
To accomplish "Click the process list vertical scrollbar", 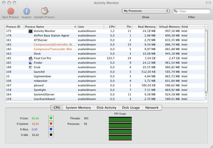I will (x=206, y=62).
